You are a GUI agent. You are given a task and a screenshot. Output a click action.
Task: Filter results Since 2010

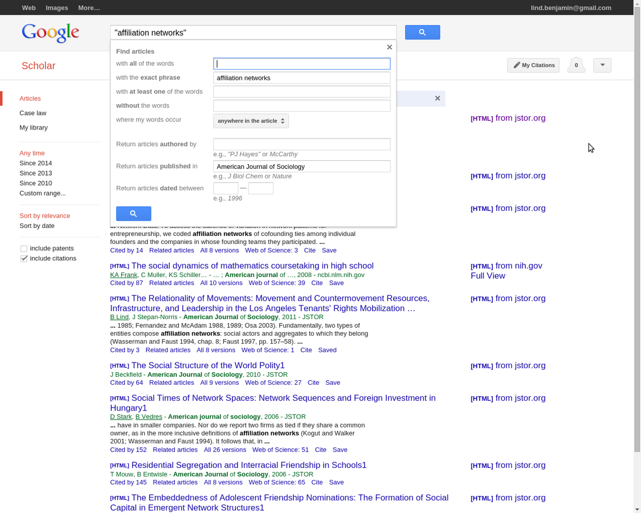point(35,184)
